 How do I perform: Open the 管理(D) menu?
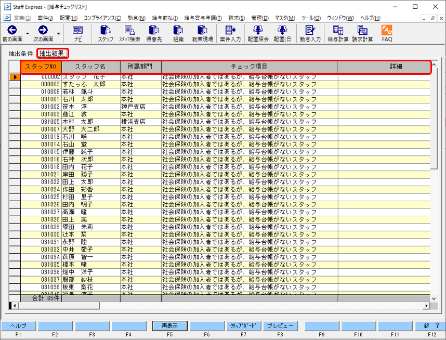(x=260, y=18)
